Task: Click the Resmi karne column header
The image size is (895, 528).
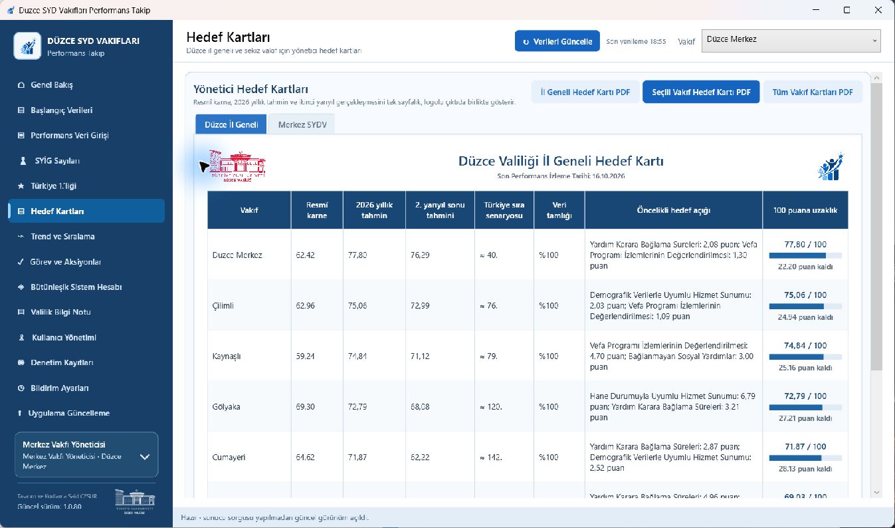Action: point(317,210)
